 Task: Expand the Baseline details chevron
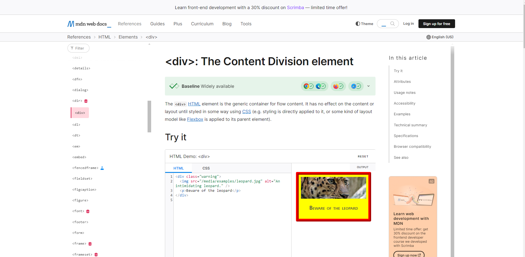(x=368, y=86)
